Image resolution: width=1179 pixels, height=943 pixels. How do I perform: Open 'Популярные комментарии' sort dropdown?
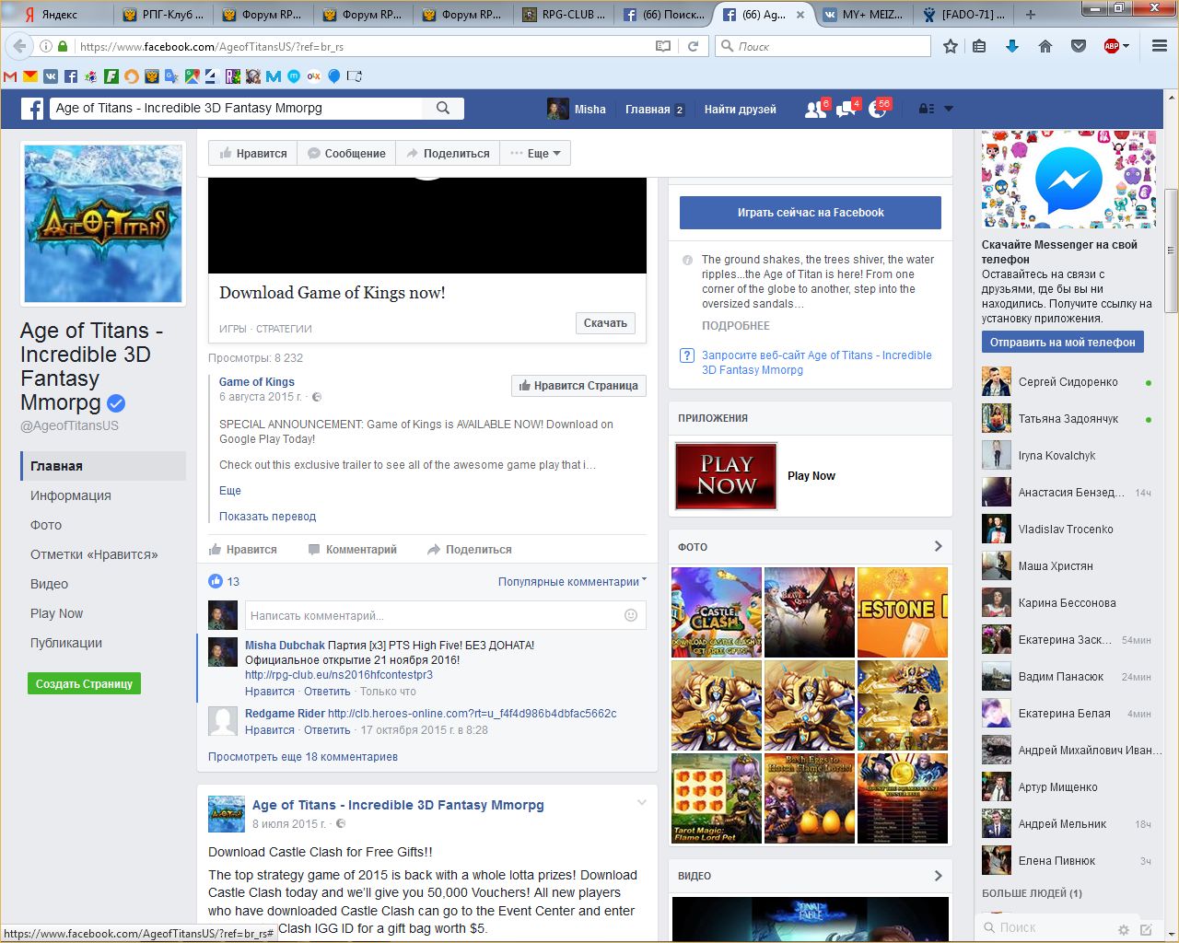(572, 582)
